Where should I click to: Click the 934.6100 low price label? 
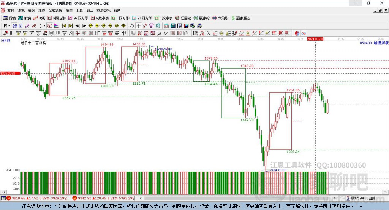(x=278, y=170)
